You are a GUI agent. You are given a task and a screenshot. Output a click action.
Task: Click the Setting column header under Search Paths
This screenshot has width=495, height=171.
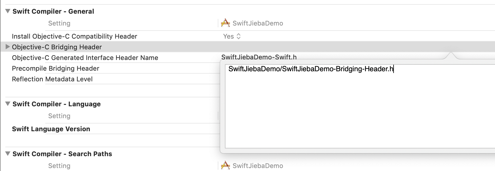tap(59, 166)
